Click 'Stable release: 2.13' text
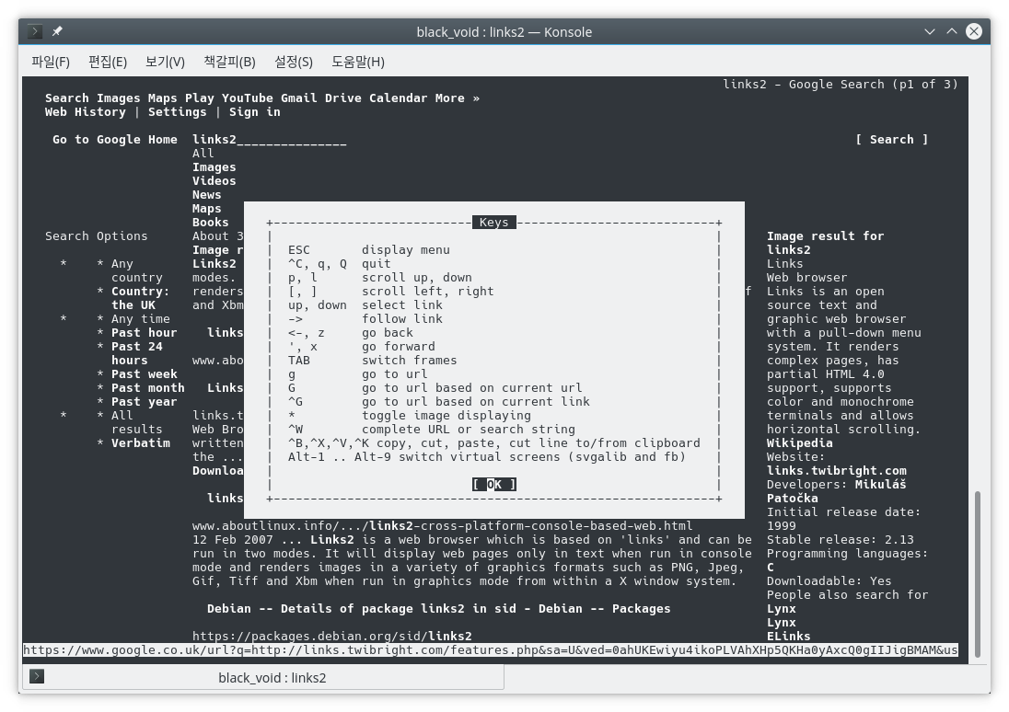1009x712 pixels. (841, 540)
